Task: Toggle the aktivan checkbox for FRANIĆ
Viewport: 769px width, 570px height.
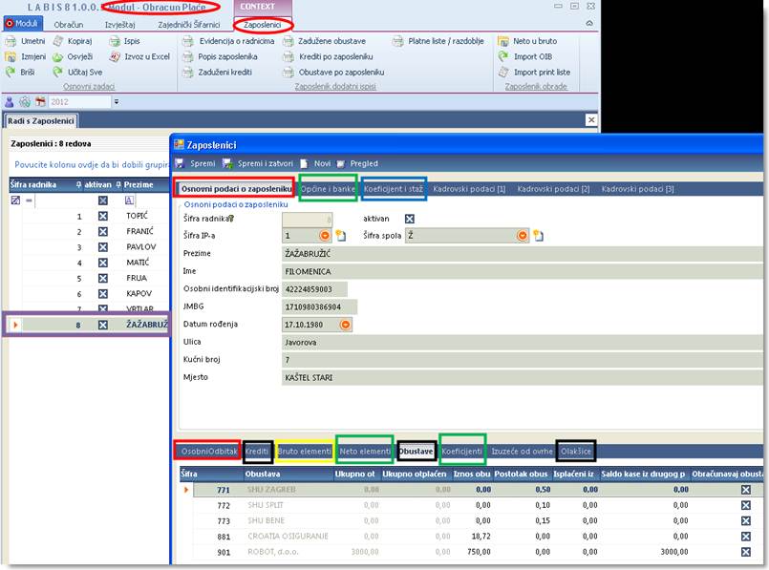Action: click(102, 231)
